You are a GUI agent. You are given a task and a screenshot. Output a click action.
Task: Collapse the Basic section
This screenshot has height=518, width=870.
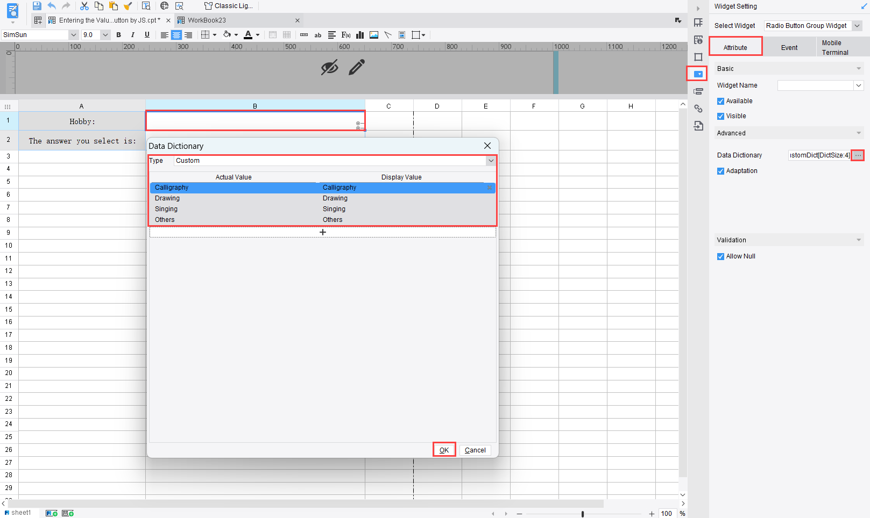[859, 69]
